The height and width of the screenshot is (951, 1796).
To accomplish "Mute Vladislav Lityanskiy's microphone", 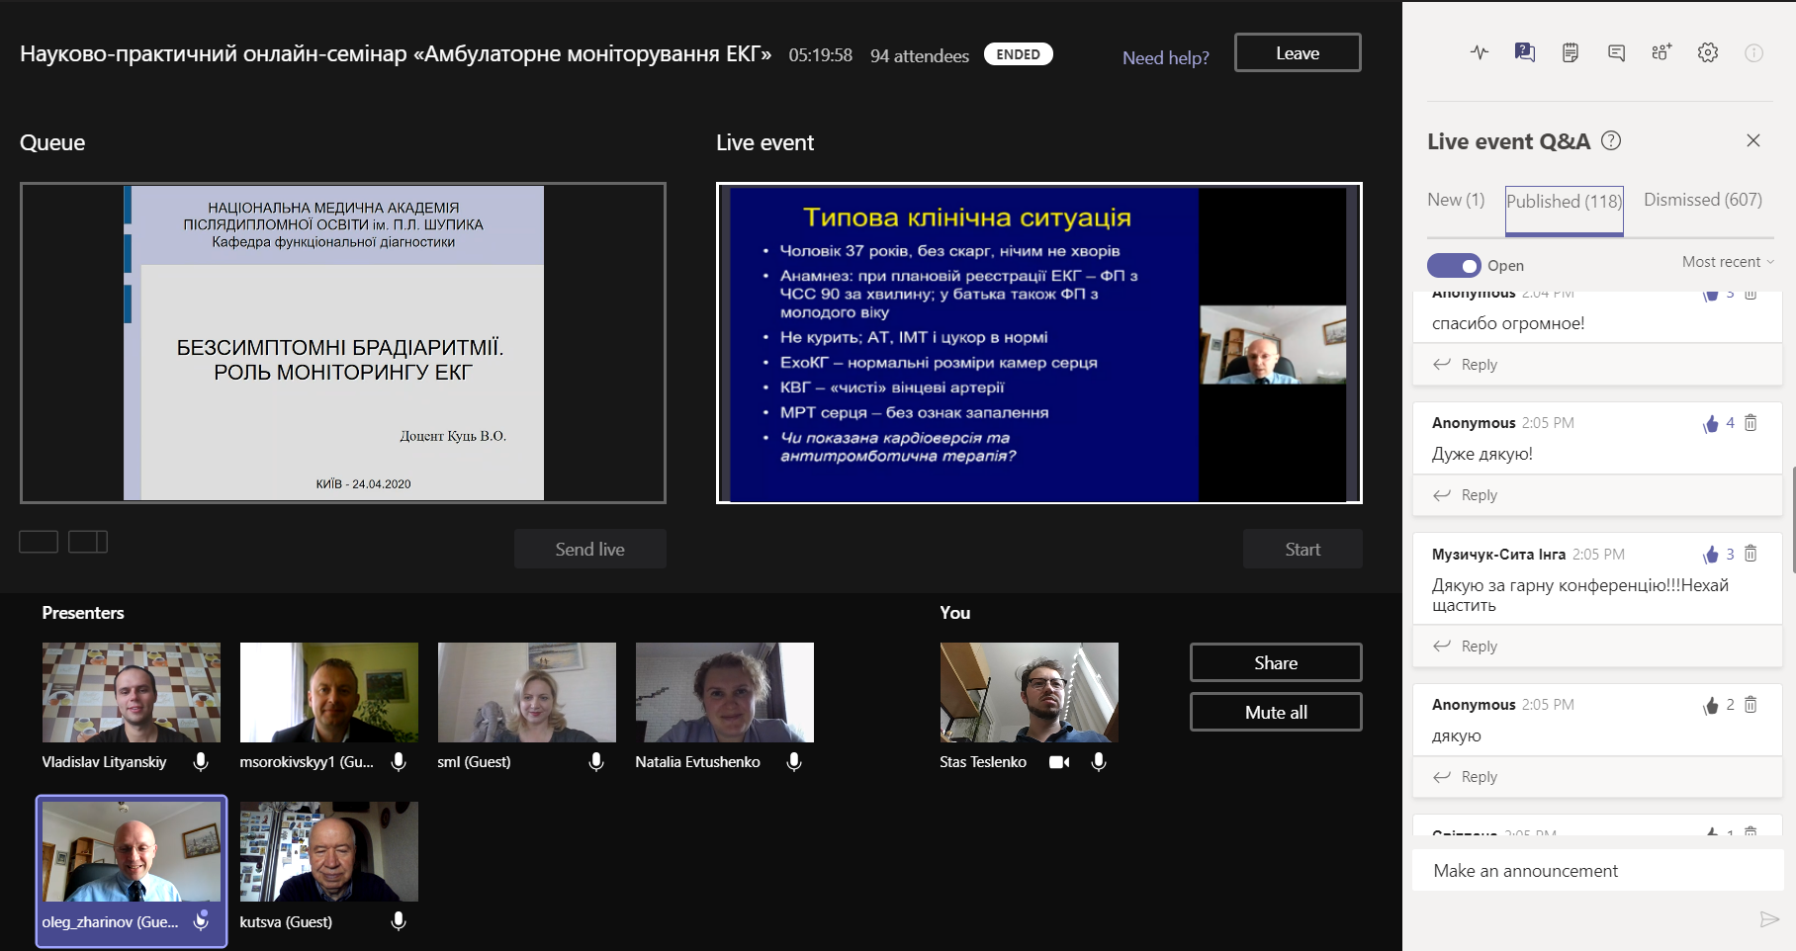I will click(201, 762).
